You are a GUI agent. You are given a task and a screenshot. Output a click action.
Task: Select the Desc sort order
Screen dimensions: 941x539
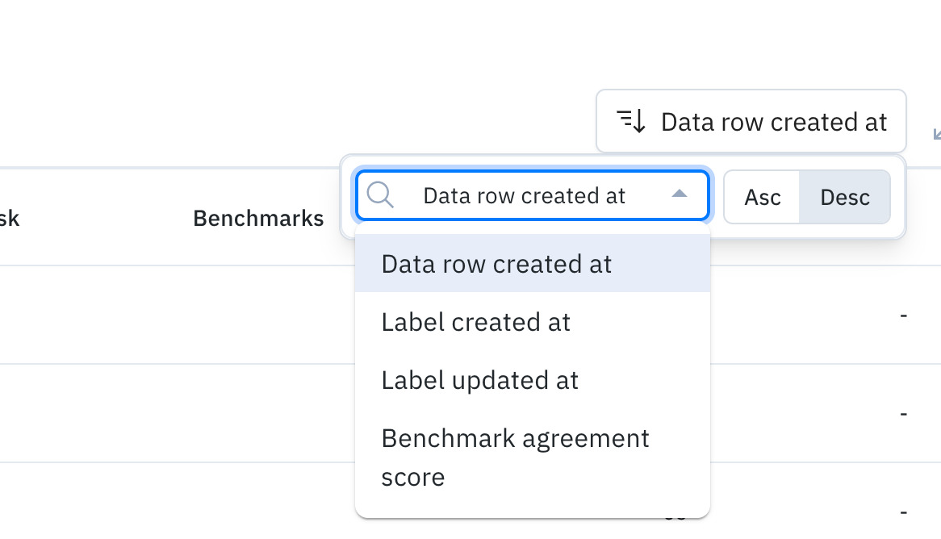click(844, 197)
